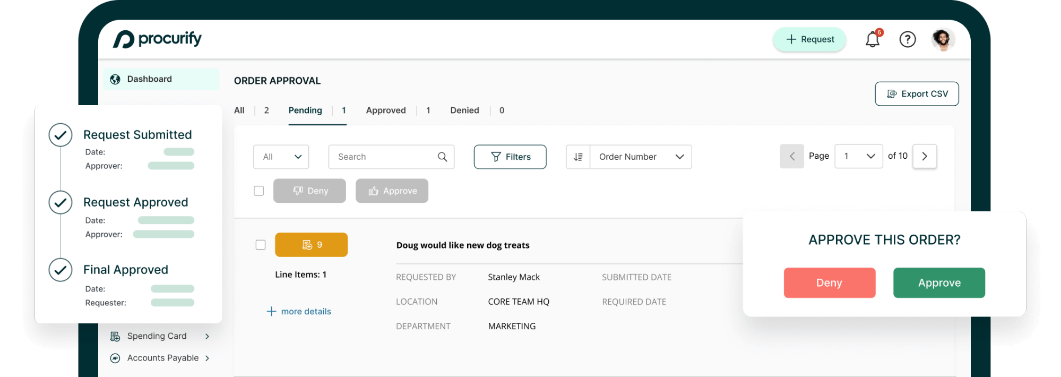
Task: Open the Order Number sort dropdown
Action: [x=641, y=157]
